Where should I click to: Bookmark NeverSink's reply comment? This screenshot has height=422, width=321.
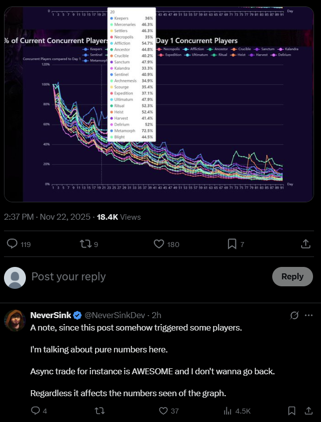[292, 411]
